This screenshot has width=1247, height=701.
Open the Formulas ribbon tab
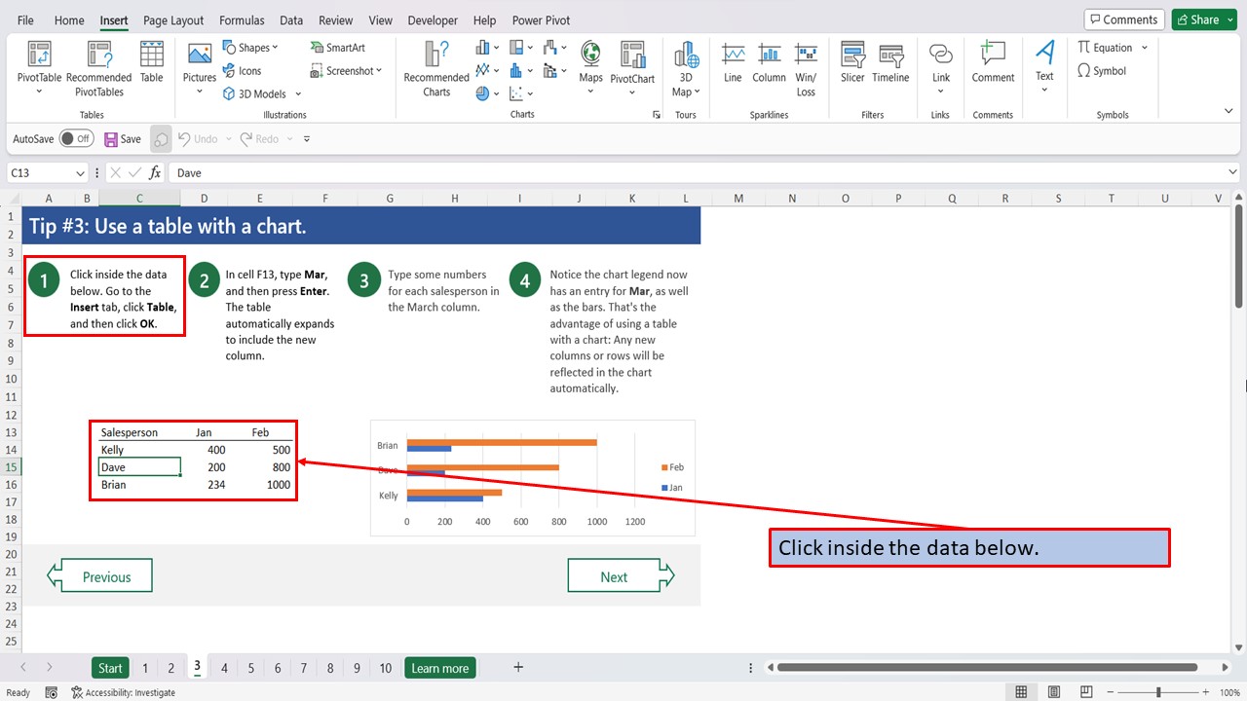[x=242, y=20]
